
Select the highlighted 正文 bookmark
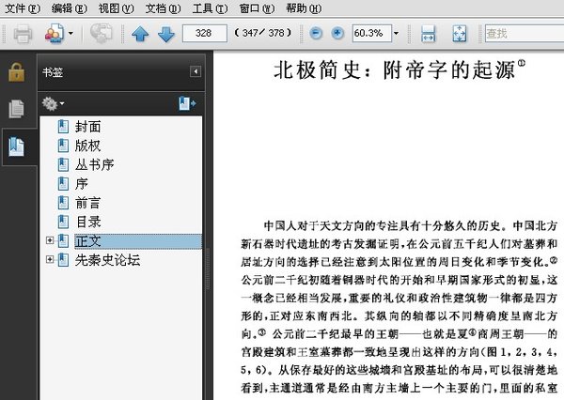coord(138,241)
